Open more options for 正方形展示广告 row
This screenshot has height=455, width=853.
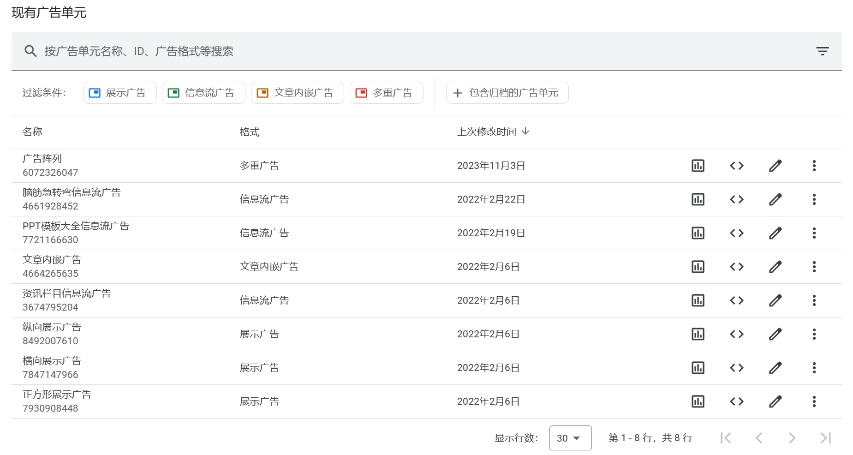coord(814,401)
